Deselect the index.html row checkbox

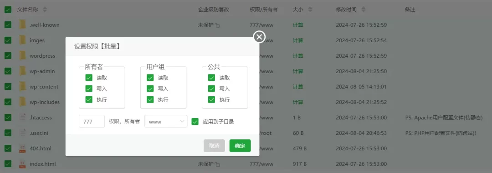pos(8,163)
